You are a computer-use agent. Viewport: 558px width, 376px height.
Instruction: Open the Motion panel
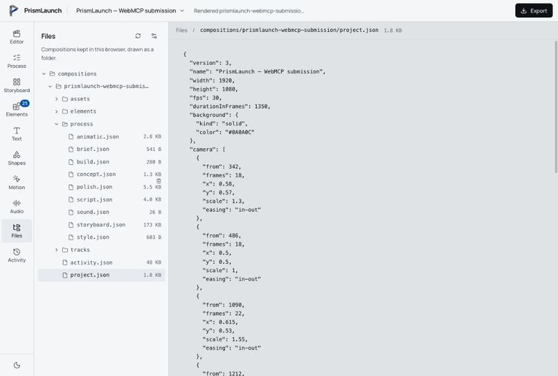(x=17, y=182)
